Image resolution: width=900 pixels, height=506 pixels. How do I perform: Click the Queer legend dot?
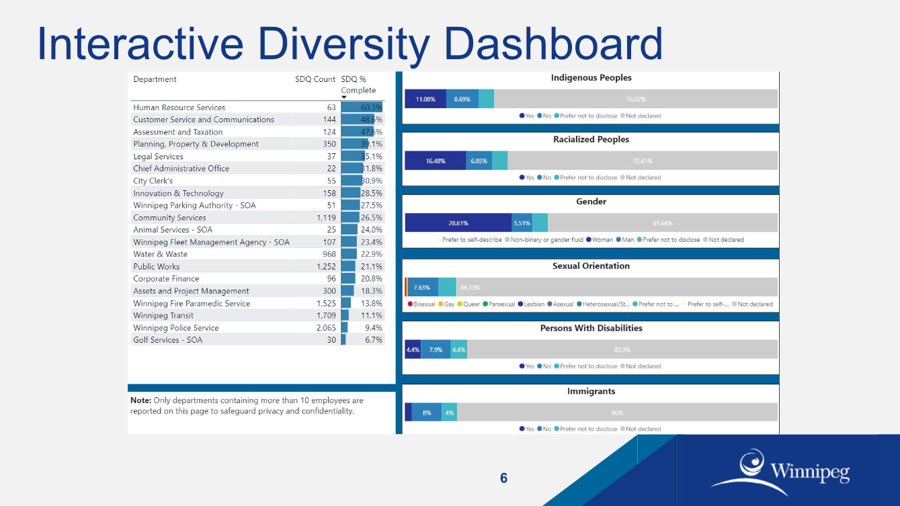click(460, 304)
